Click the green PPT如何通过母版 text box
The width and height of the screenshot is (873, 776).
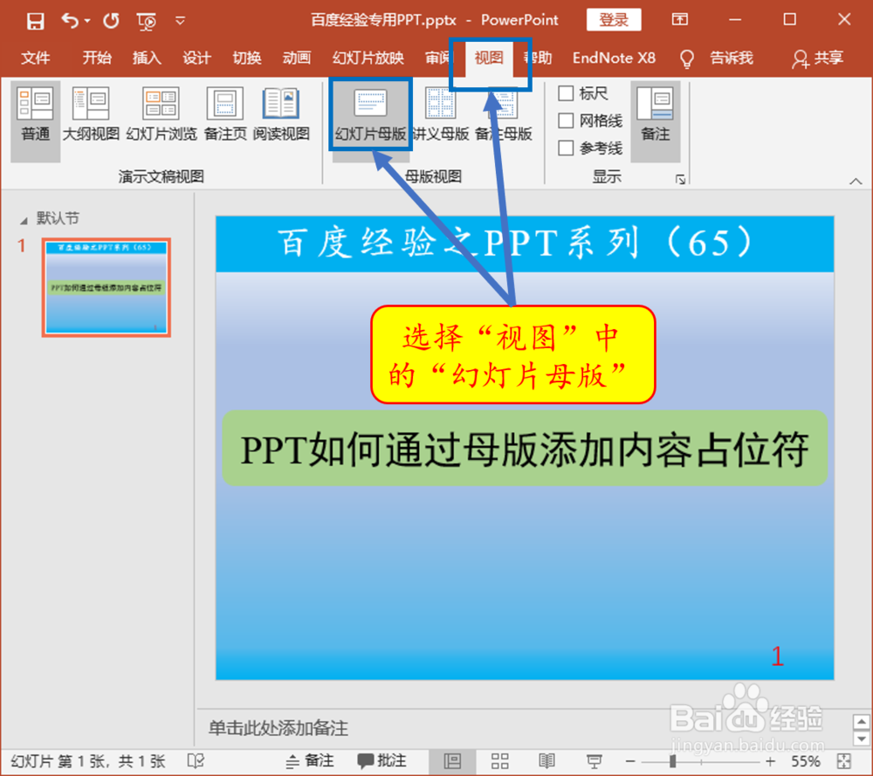coord(525,449)
